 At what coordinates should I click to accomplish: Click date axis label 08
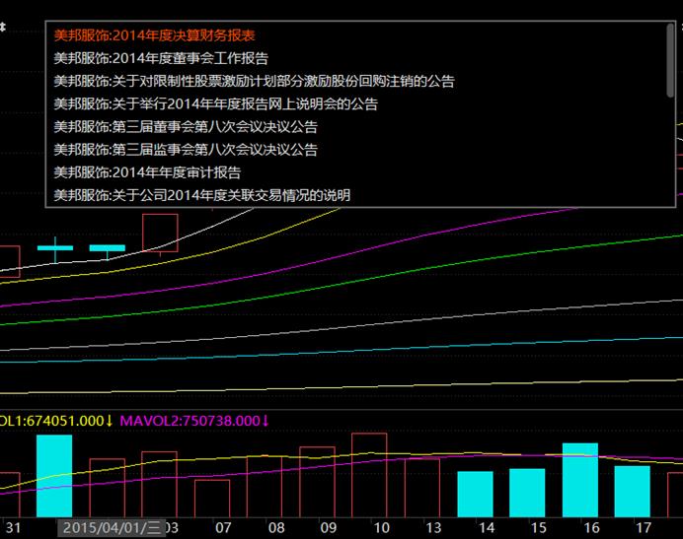pos(276,528)
